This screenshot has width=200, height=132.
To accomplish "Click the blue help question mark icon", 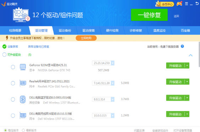I will (x=182, y=46).
